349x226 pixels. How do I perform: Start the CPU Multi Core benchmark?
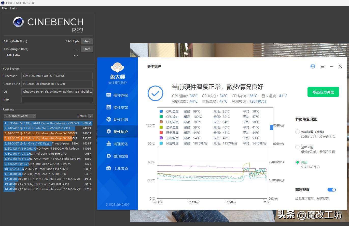(x=87, y=41)
